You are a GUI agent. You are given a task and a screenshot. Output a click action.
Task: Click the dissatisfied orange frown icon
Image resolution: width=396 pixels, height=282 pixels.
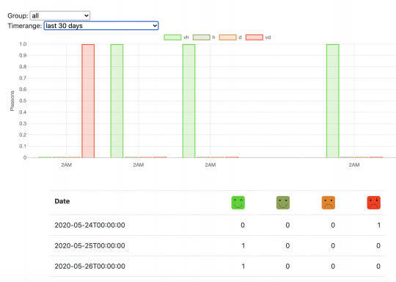(329, 203)
